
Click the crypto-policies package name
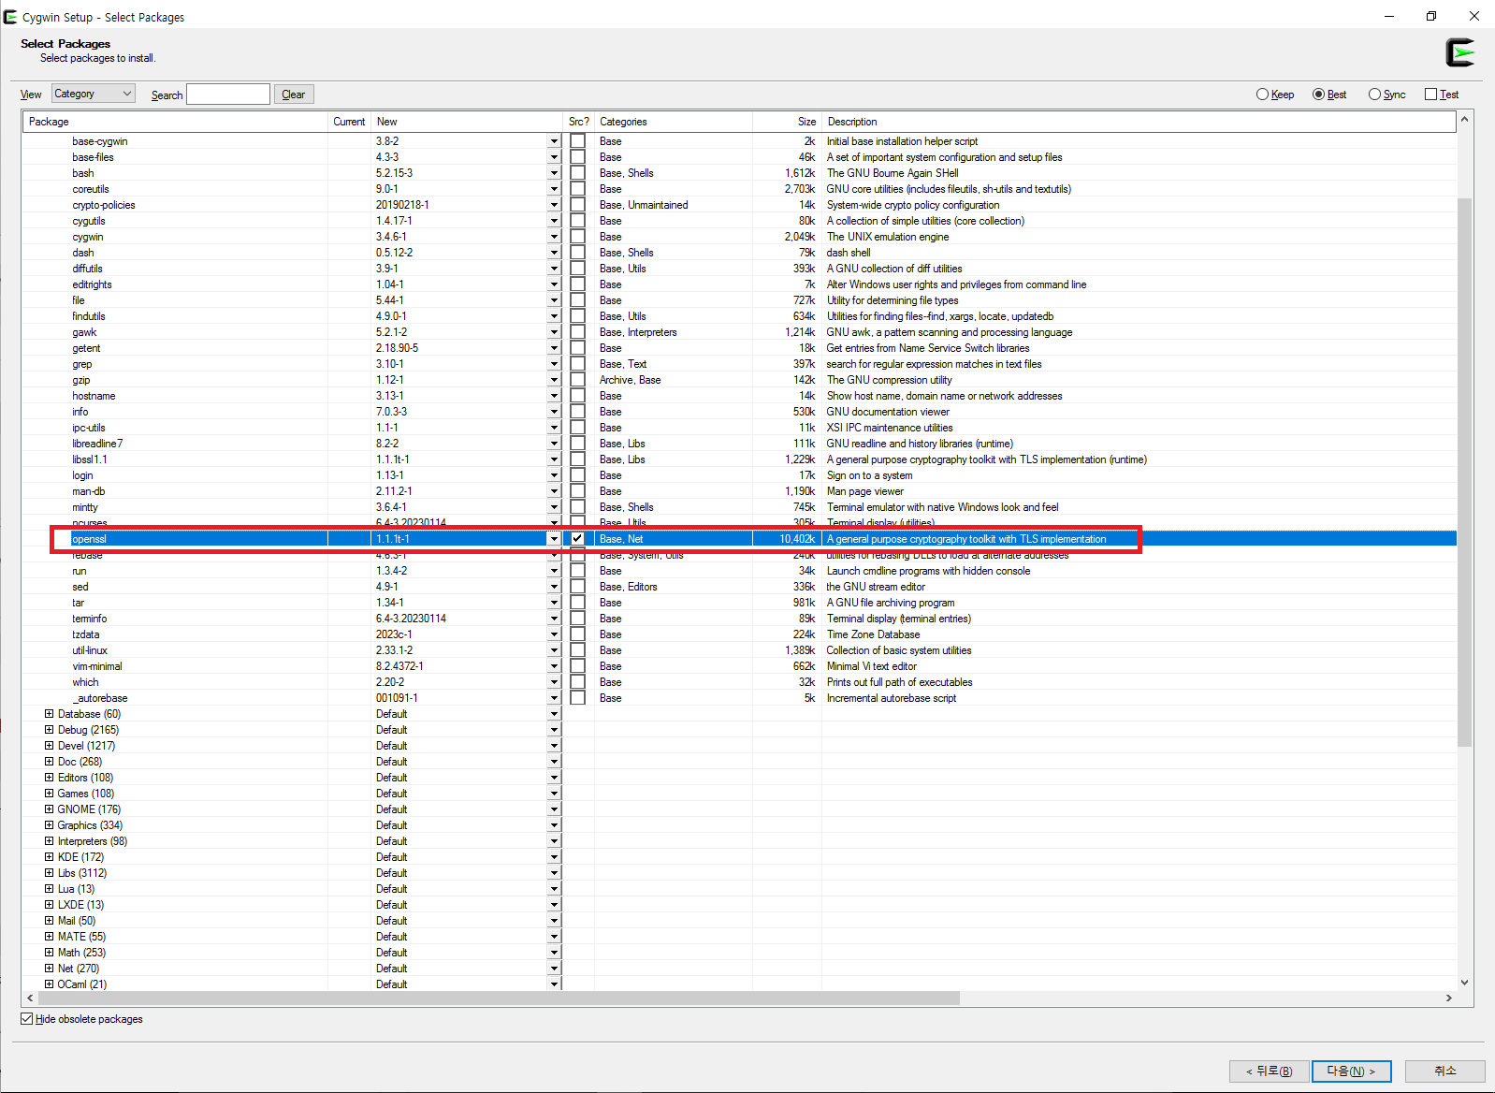[104, 205]
